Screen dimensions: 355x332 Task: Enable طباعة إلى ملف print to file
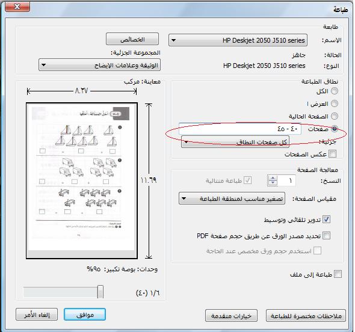[338, 274]
